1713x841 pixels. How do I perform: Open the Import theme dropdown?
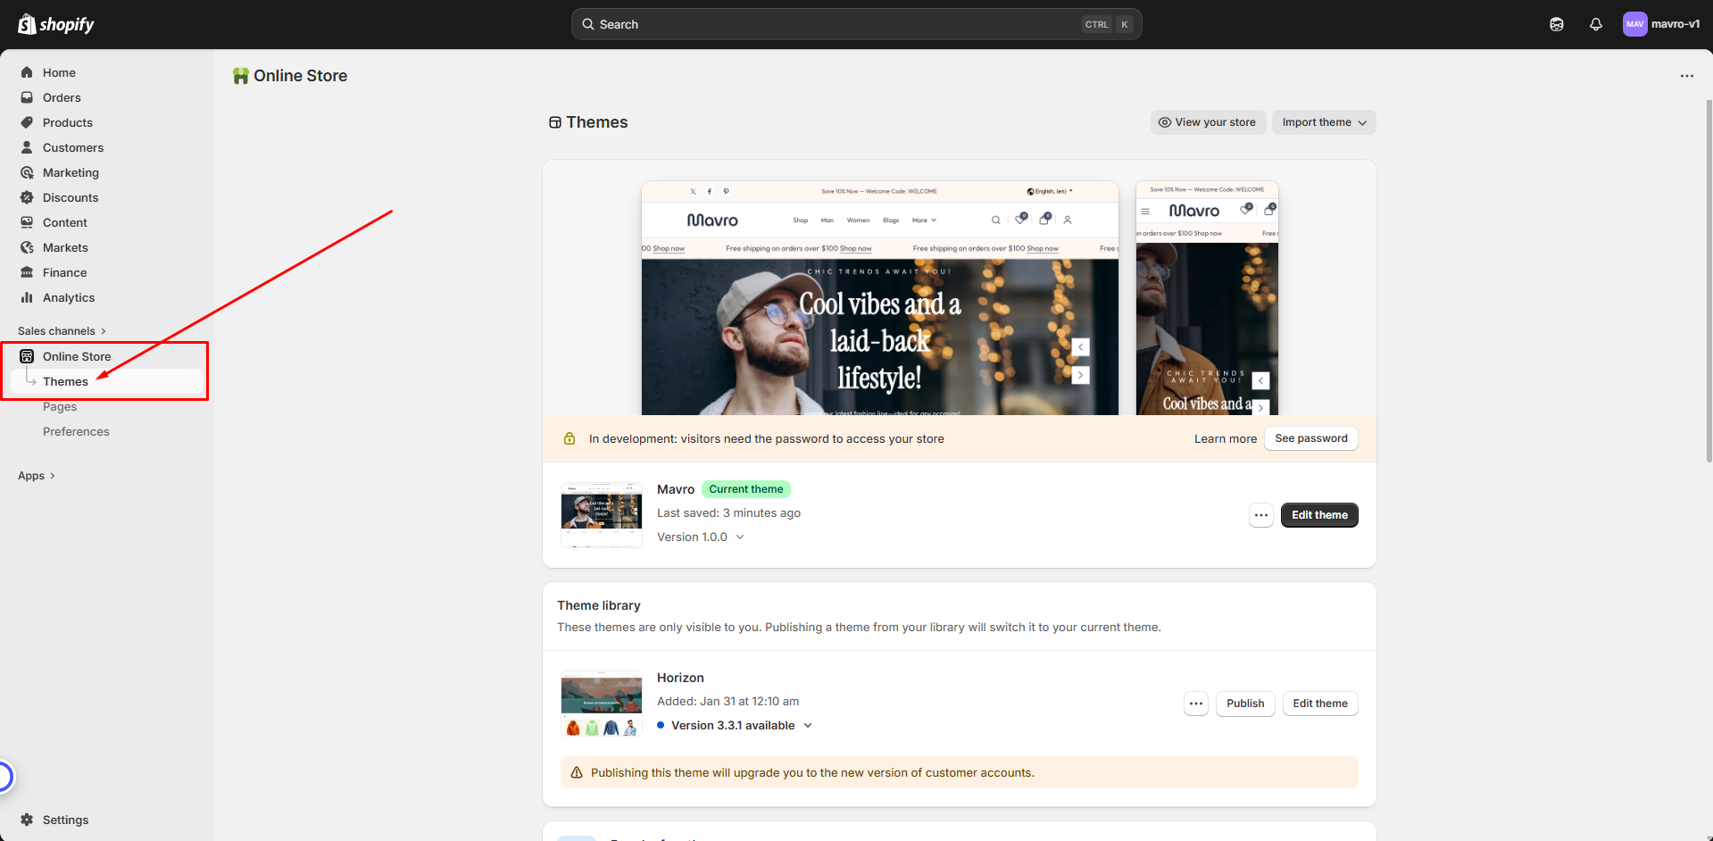click(1323, 122)
